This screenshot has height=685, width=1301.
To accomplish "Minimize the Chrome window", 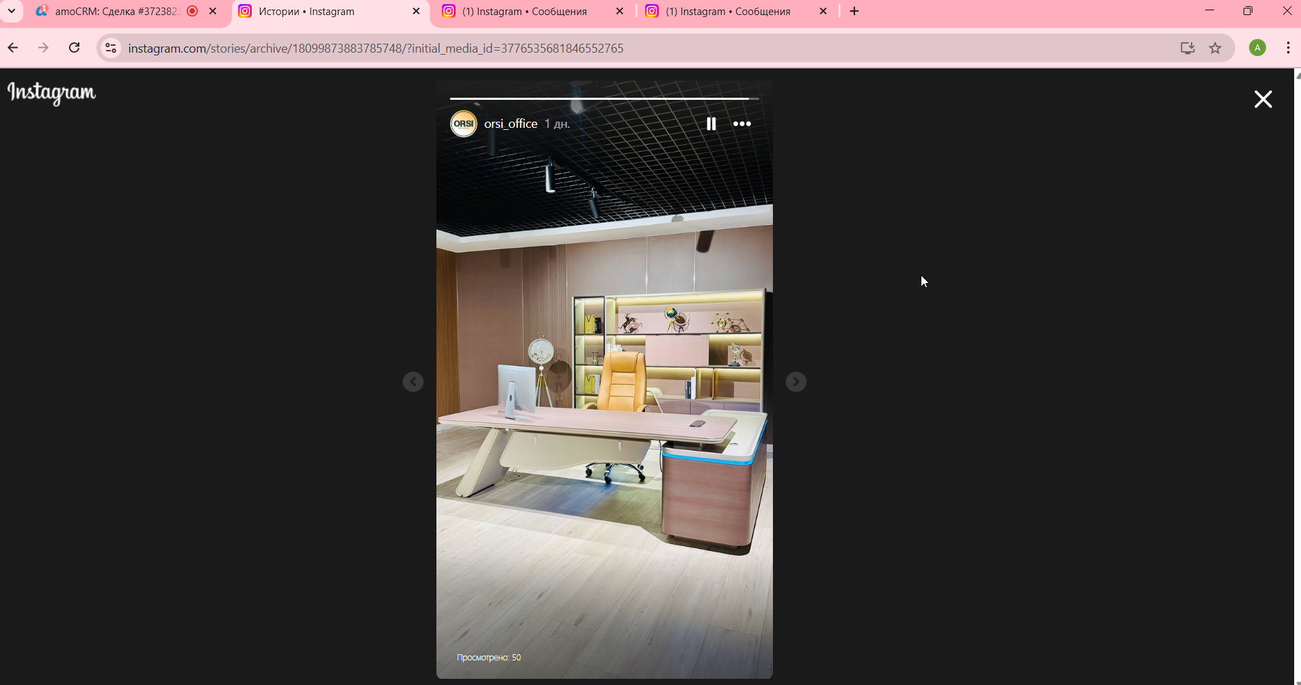I will pyautogui.click(x=1209, y=11).
